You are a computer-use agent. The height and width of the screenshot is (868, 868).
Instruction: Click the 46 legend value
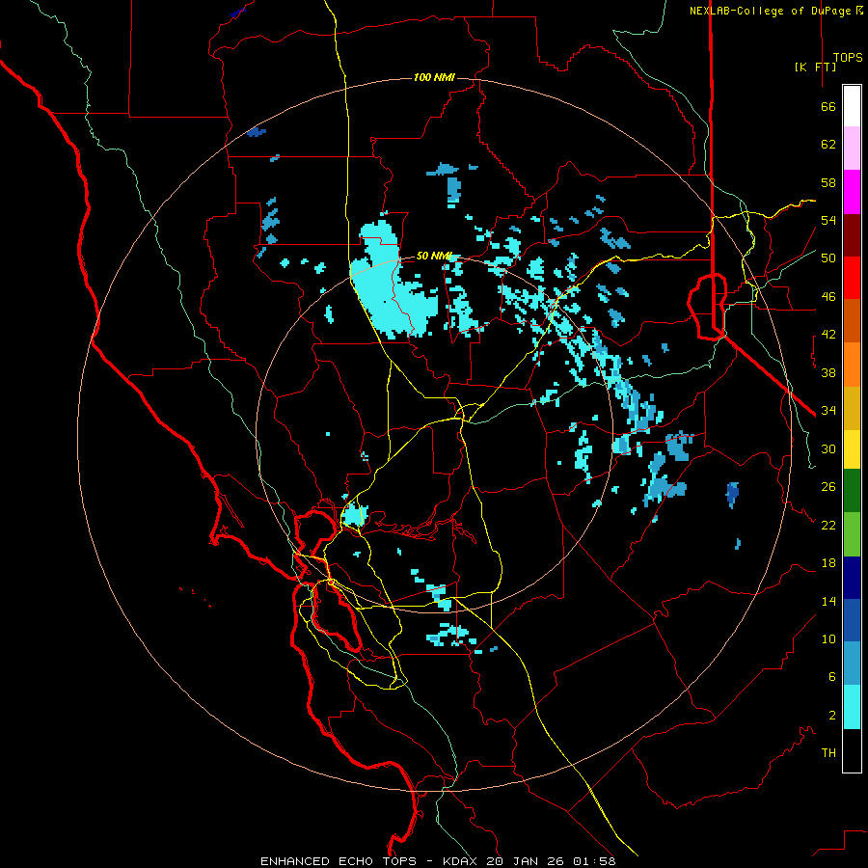[x=828, y=297]
